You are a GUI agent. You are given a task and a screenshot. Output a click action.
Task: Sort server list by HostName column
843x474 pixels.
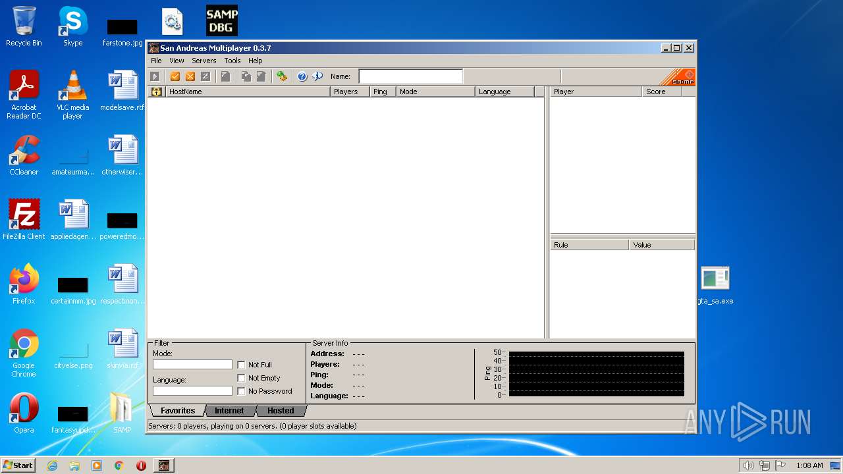tap(248, 92)
